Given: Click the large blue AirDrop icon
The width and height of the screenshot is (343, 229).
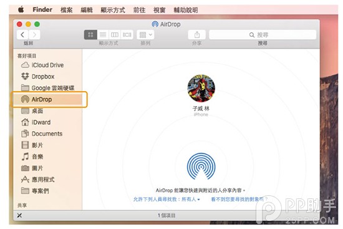Looking at the screenshot, I should (201, 167).
